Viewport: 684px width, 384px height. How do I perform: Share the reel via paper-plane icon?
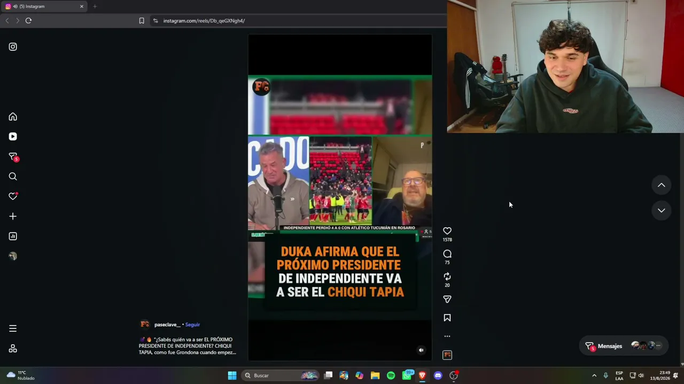point(447,299)
